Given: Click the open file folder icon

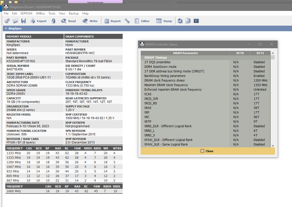Looking at the screenshot, I should tap(15, 21).
